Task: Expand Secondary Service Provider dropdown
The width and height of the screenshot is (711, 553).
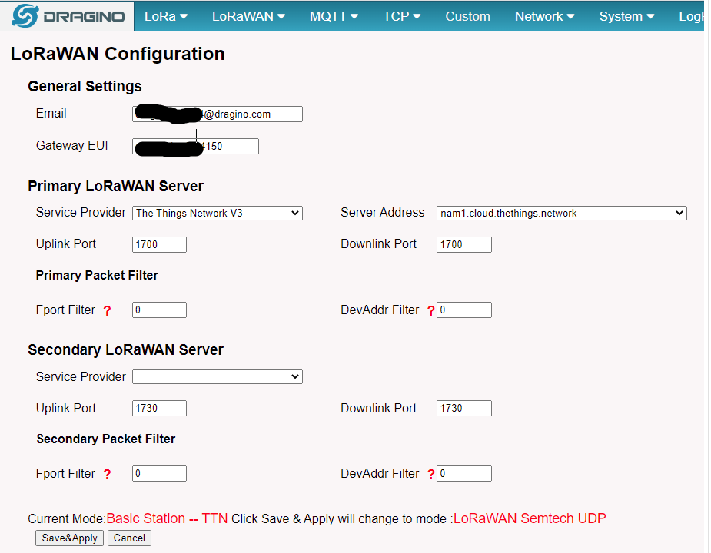Action: point(218,376)
